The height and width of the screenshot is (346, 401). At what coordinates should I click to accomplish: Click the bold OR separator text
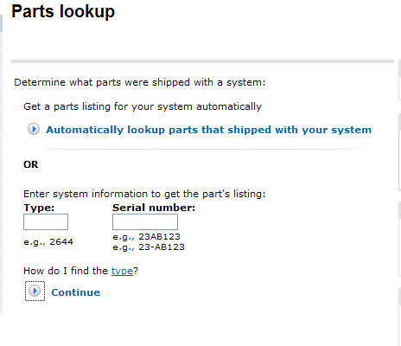coord(31,164)
